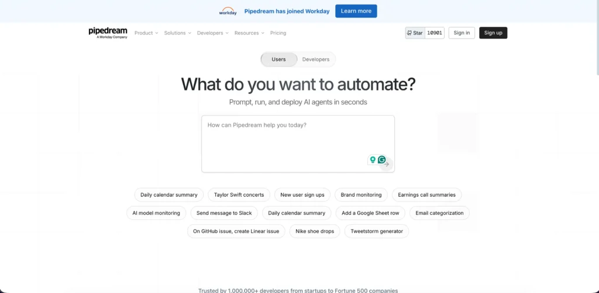Select the Taylor Swift concerts suggestion chip
Screen dimensions: 599x293
tap(239, 195)
